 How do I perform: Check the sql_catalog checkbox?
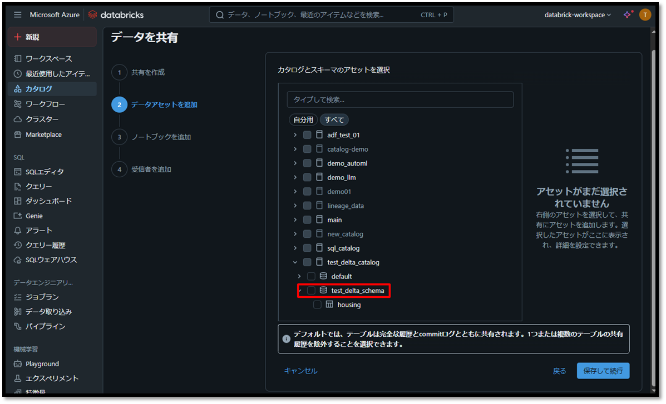(x=307, y=248)
